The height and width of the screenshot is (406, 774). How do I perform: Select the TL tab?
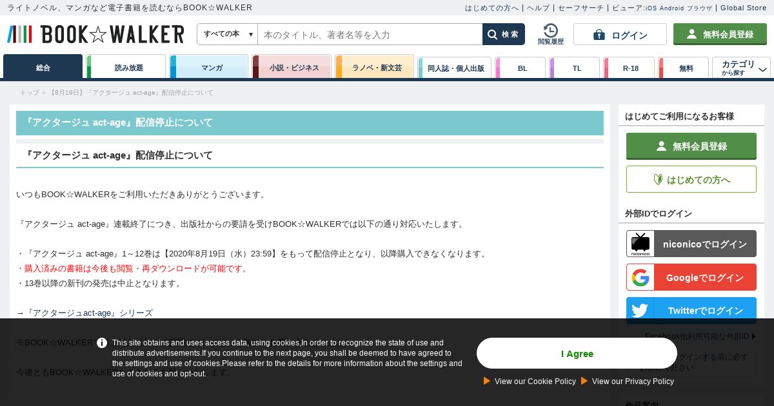(x=575, y=68)
